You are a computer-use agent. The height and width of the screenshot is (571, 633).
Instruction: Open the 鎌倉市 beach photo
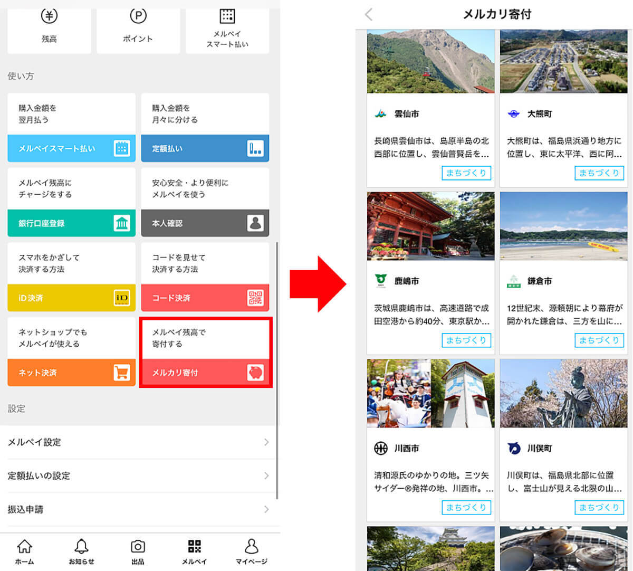coord(564,226)
